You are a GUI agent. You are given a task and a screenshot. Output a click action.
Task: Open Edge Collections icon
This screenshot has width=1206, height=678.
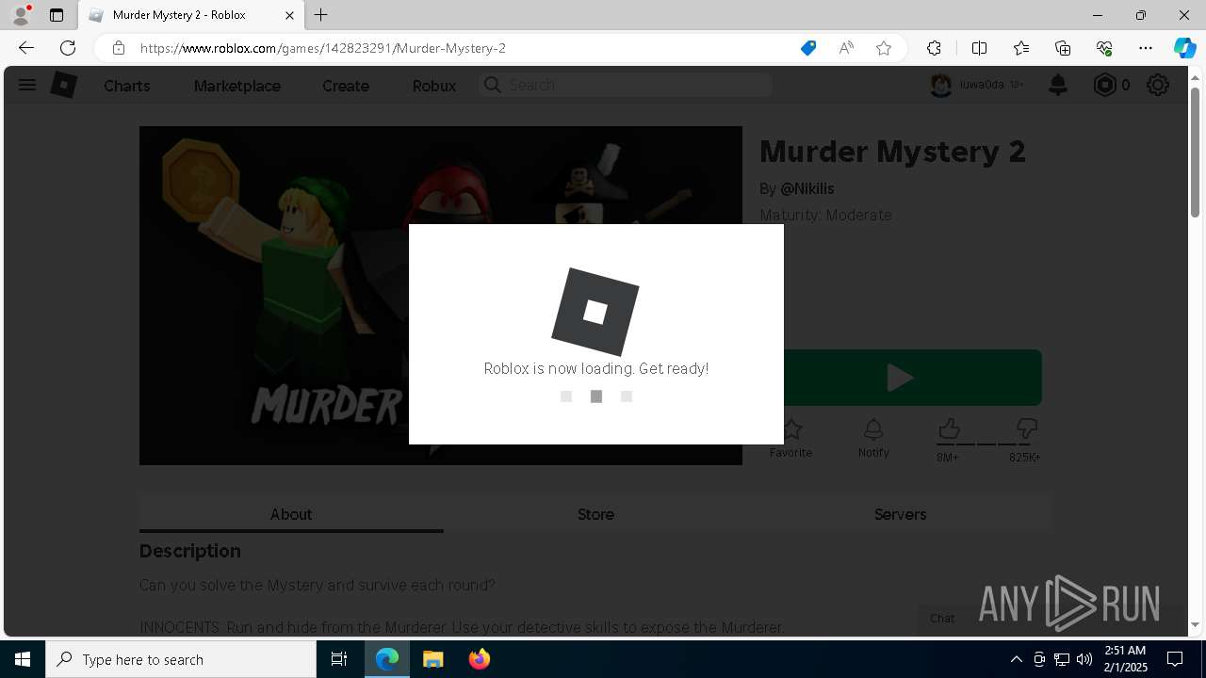(1063, 48)
